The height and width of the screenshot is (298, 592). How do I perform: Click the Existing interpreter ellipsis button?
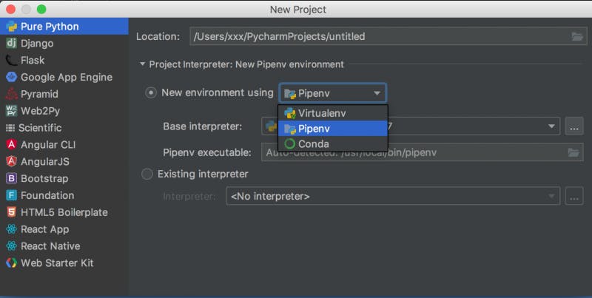[x=574, y=197]
